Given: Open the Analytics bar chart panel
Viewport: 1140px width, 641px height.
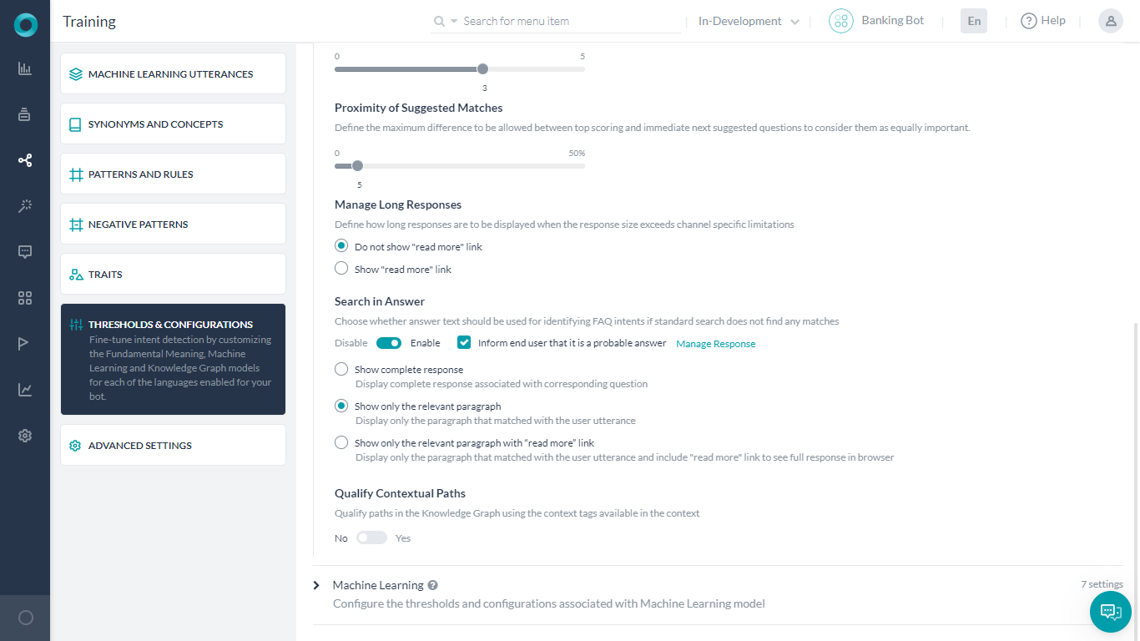Looking at the screenshot, I should pyautogui.click(x=24, y=68).
